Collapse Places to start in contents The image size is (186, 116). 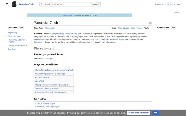pyautogui.click(x=6, y=36)
